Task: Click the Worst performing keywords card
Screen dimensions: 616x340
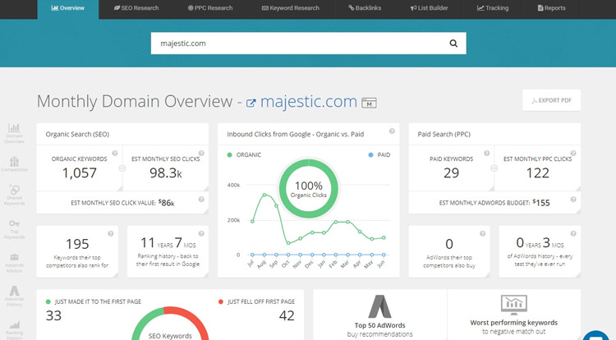Action: click(514, 315)
